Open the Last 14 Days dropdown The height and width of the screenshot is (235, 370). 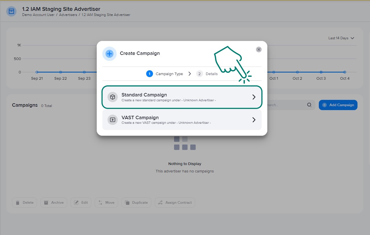click(x=341, y=38)
